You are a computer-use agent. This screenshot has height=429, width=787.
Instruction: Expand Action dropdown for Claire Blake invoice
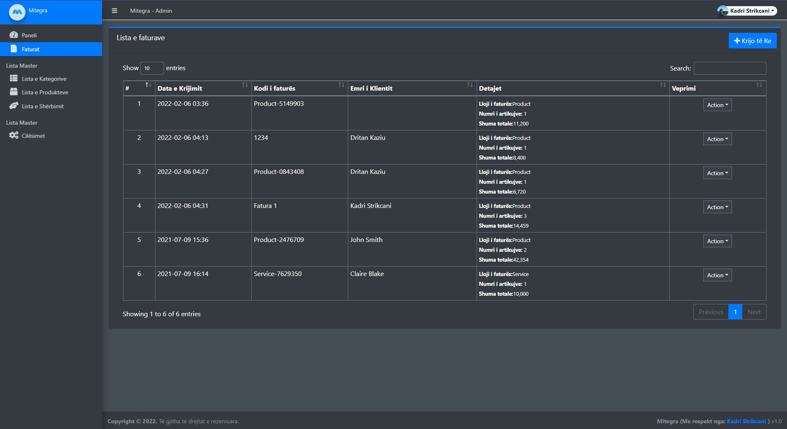coord(717,275)
